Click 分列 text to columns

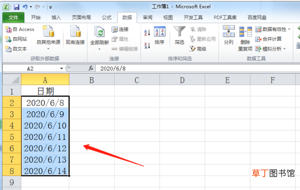(229, 35)
